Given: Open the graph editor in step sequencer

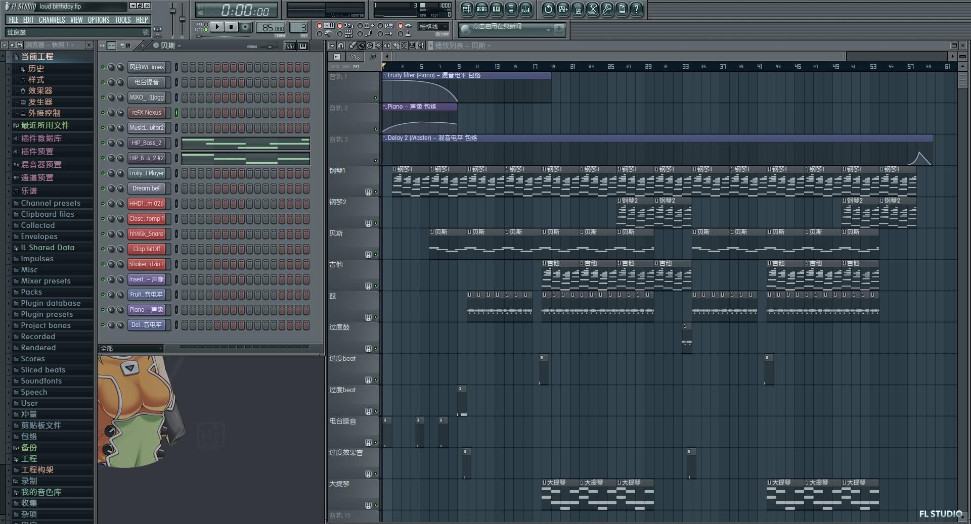Looking at the screenshot, I should click(x=290, y=46).
